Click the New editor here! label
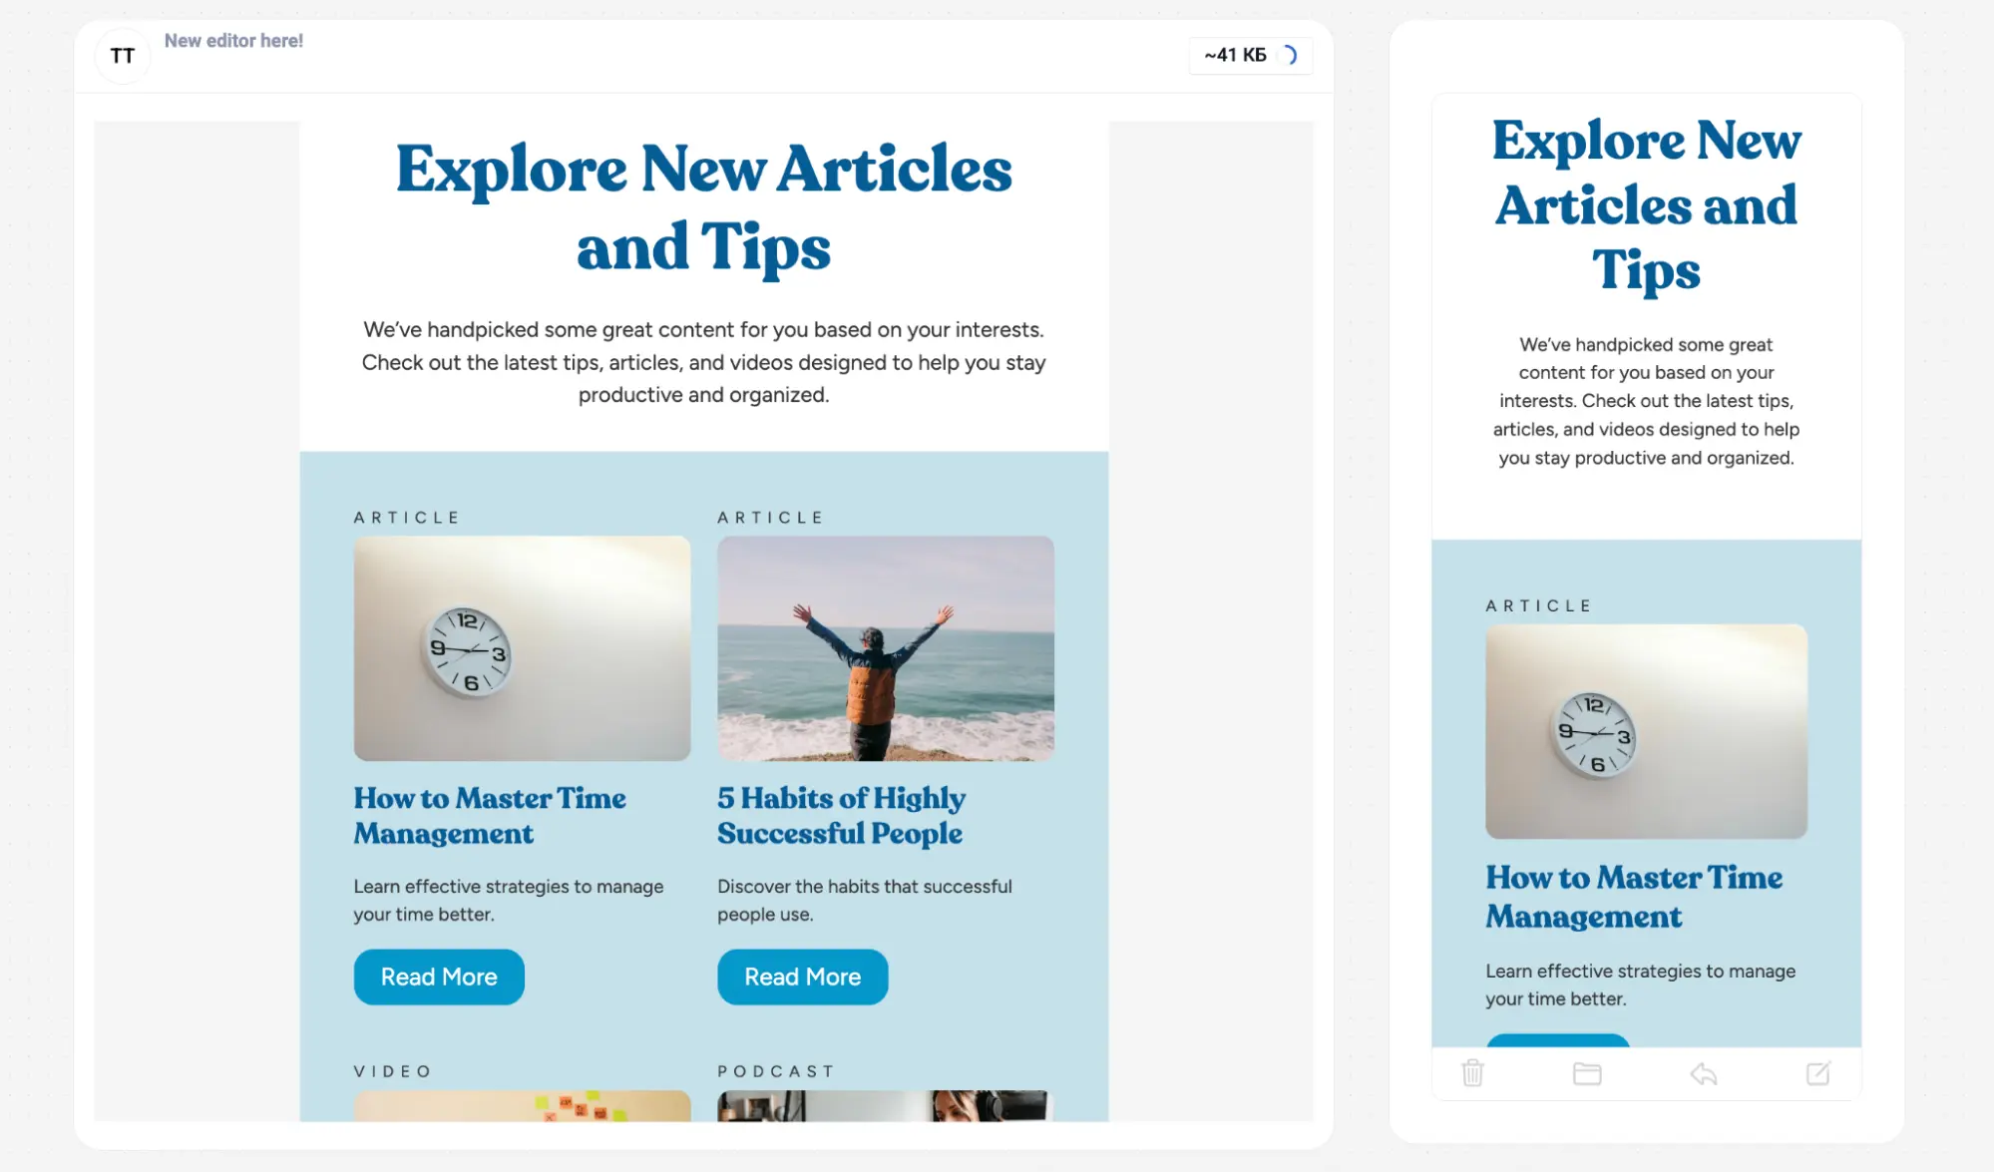The image size is (1994, 1173). click(x=233, y=41)
